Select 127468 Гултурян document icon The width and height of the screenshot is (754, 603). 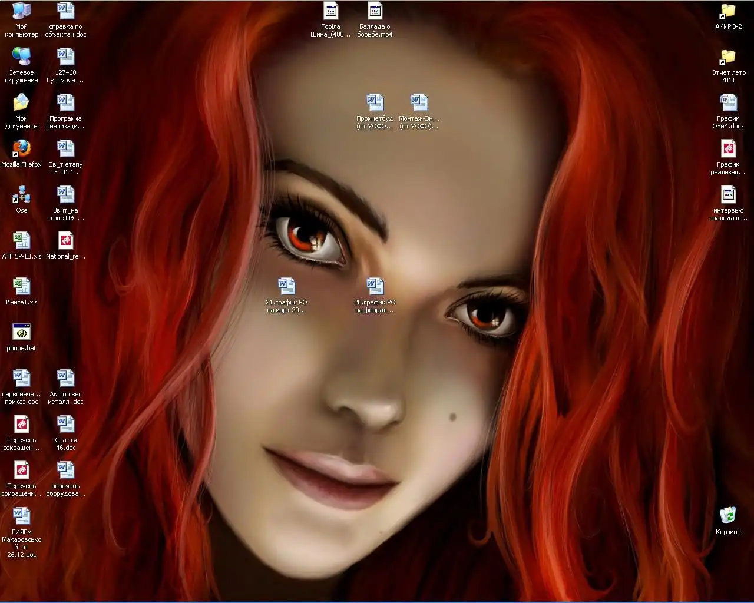pyautogui.click(x=65, y=65)
